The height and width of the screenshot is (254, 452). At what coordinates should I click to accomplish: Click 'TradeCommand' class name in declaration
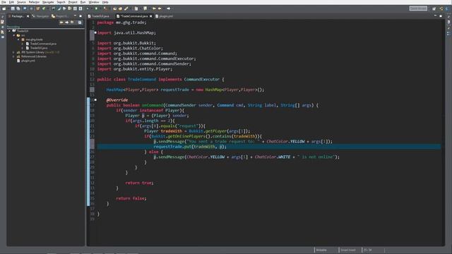pyautogui.click(x=142, y=80)
